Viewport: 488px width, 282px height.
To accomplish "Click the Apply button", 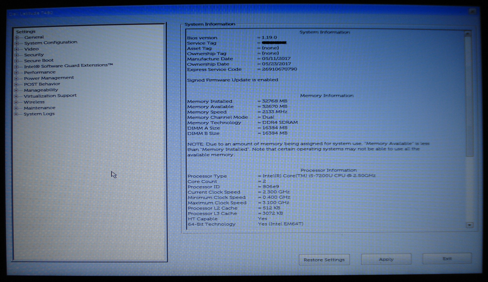I will [x=386, y=259].
